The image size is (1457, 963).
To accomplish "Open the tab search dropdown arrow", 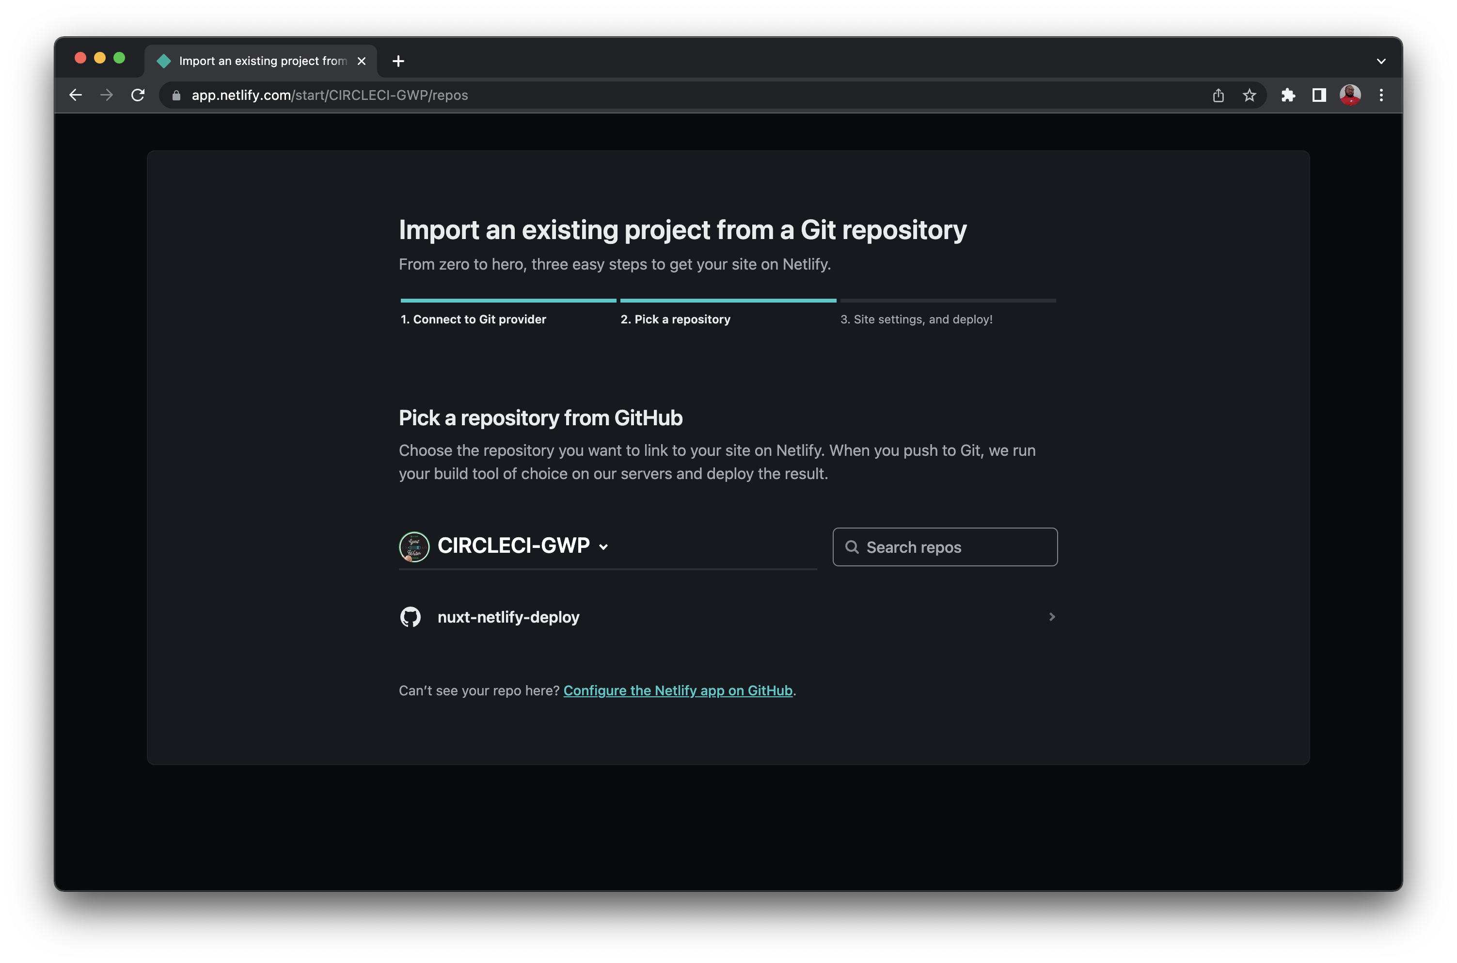I will (1381, 61).
